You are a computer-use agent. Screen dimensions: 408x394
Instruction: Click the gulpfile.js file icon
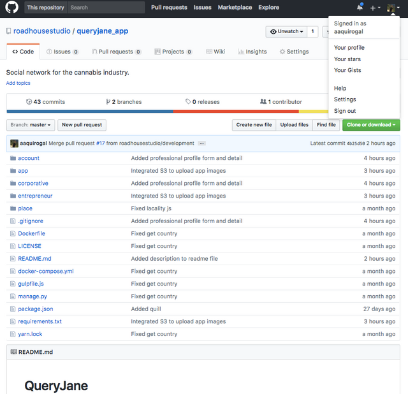[13, 284]
